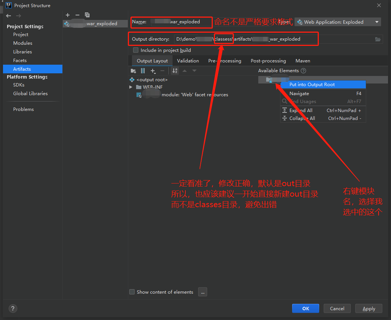The height and width of the screenshot is (320, 391).
Task: Remove the selected artifact with minus icon
Action: [77, 15]
